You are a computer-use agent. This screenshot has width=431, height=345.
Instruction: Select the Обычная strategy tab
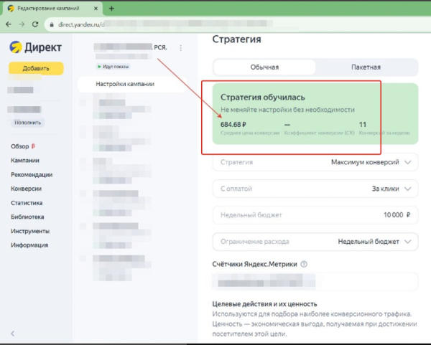tap(264, 67)
